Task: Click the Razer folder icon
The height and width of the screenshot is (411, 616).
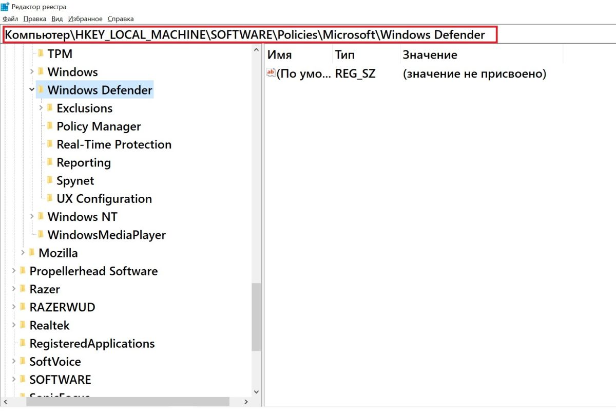Action: (23, 289)
